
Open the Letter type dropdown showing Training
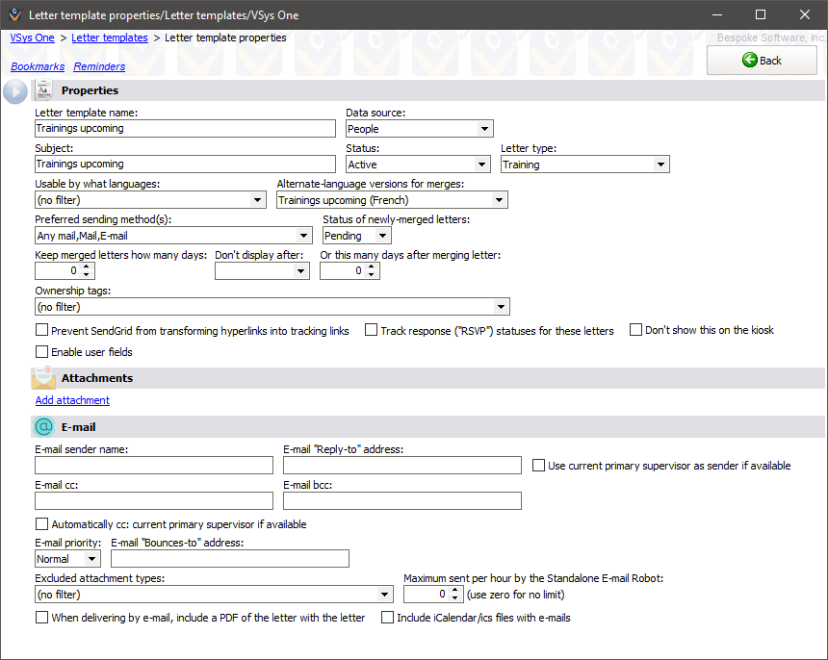[662, 164]
